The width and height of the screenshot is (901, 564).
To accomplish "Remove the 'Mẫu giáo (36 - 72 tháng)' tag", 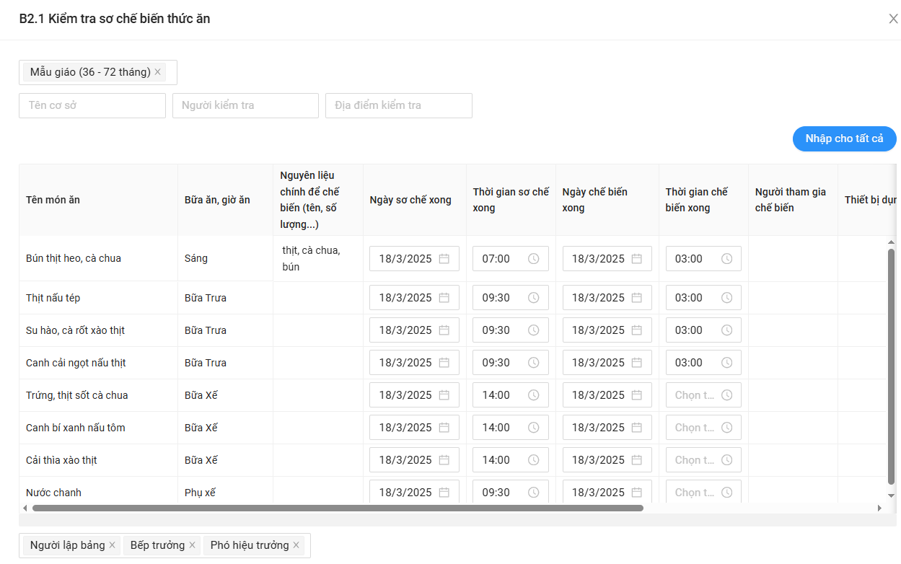I will pyautogui.click(x=157, y=72).
